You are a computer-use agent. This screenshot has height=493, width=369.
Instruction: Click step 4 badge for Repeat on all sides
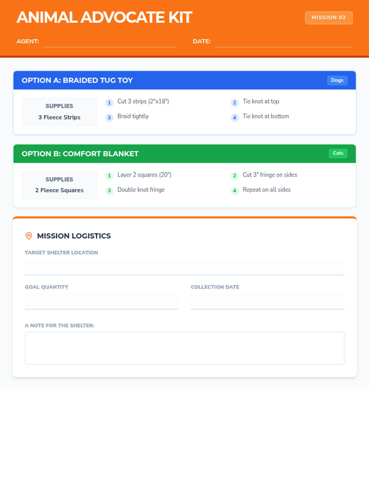point(235,191)
